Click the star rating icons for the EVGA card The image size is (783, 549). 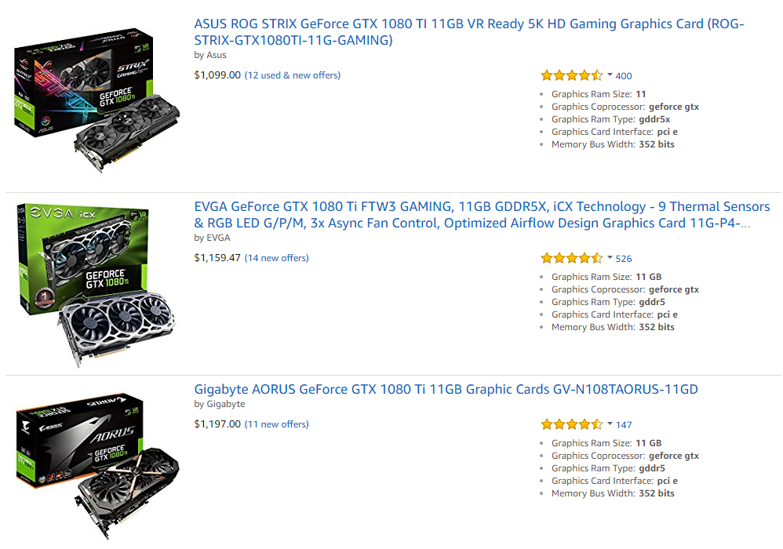(x=572, y=258)
